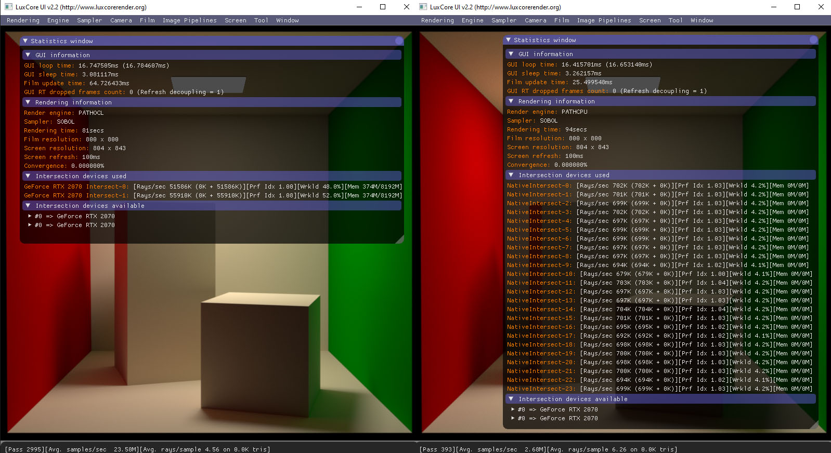Maximize the right LuxCore UI window
Screen dimensions: 831x453
click(x=797, y=7)
